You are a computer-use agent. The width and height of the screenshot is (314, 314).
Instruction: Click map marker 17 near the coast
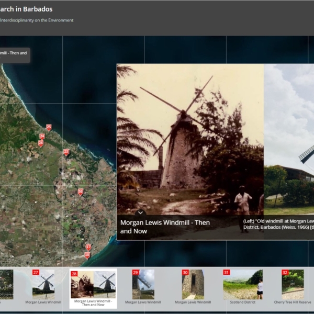tap(88, 247)
